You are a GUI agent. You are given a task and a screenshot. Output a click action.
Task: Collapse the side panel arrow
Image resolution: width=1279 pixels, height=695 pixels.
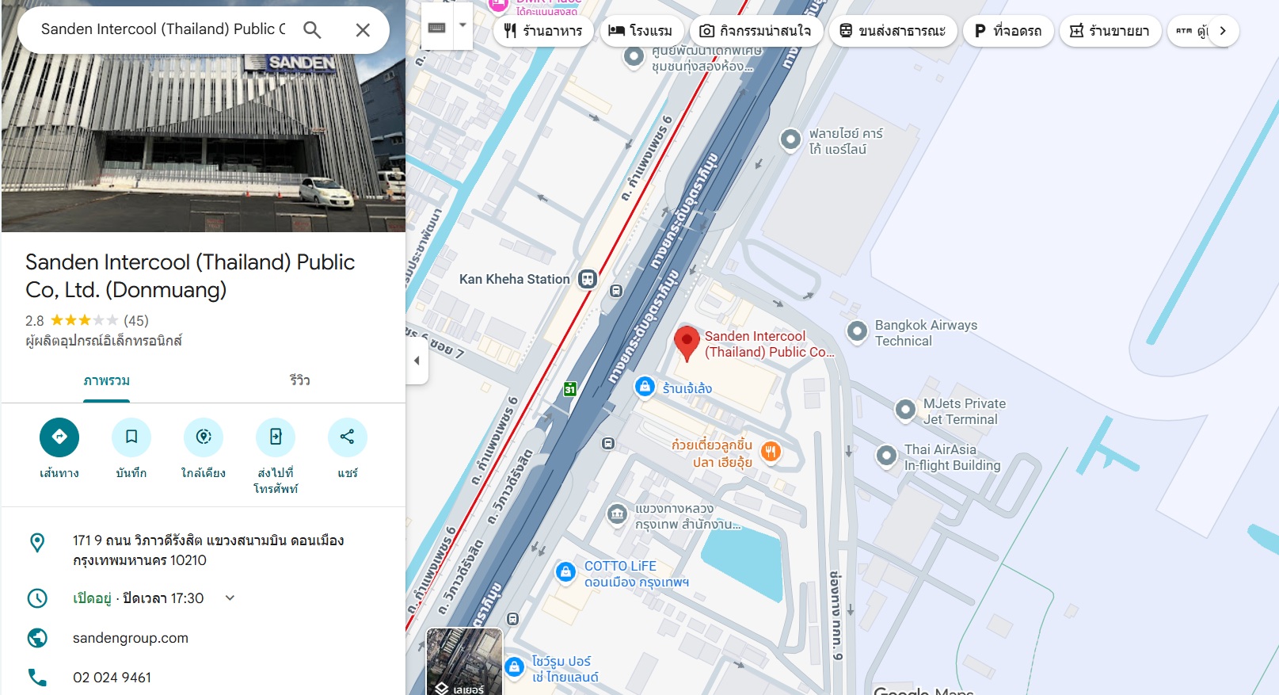pos(417,361)
